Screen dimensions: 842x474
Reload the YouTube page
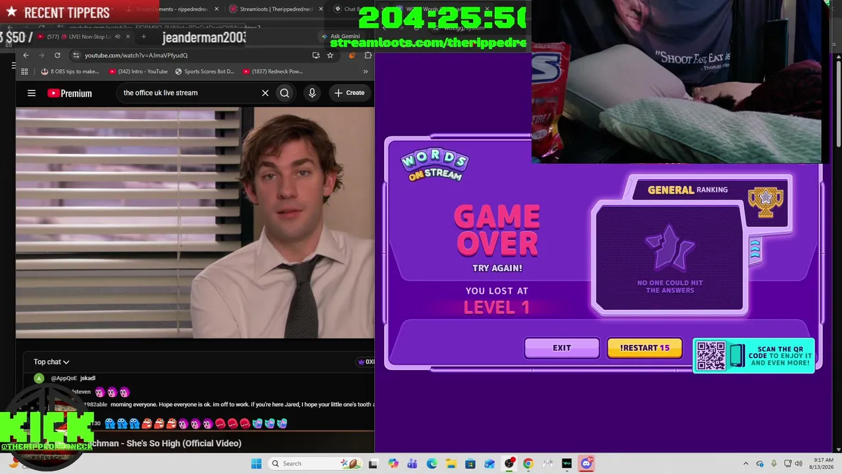tap(57, 55)
